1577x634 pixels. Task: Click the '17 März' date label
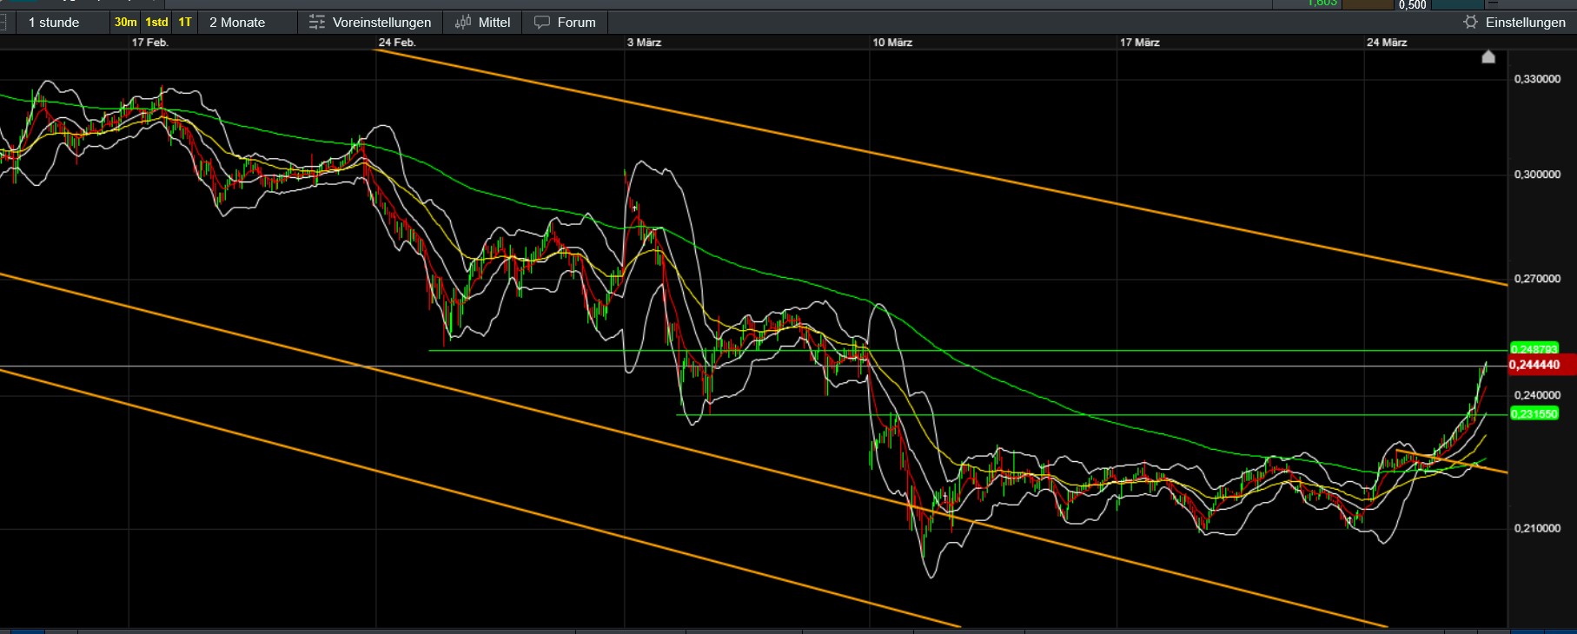[1139, 43]
